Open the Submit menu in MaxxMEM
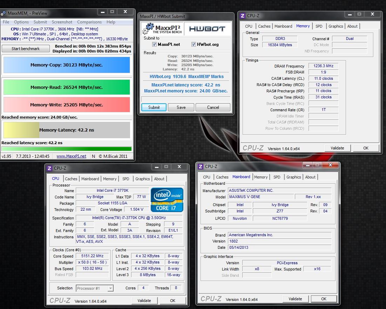This screenshot has height=309, width=386. point(40,22)
